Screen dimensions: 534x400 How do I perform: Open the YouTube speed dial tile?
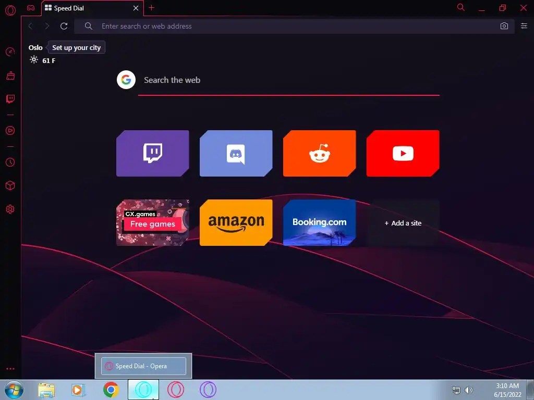[x=403, y=154]
